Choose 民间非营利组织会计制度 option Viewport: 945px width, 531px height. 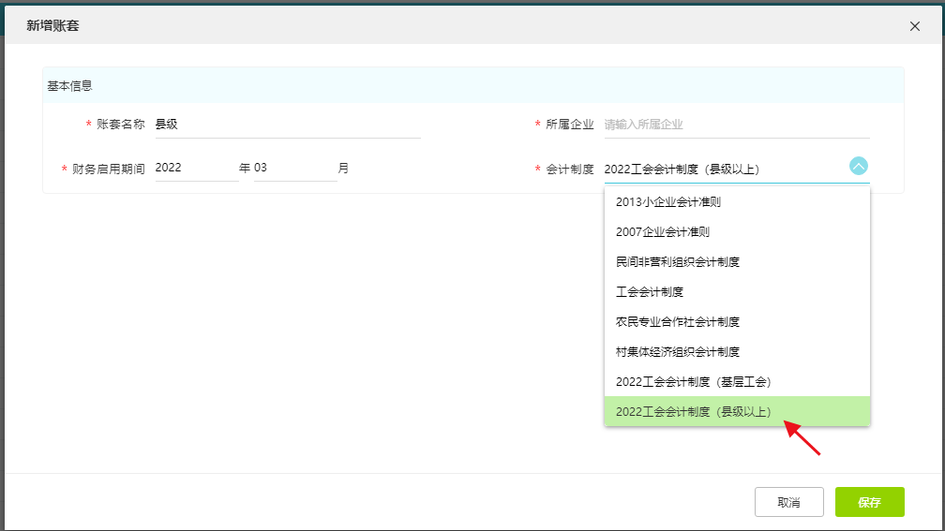point(737,262)
